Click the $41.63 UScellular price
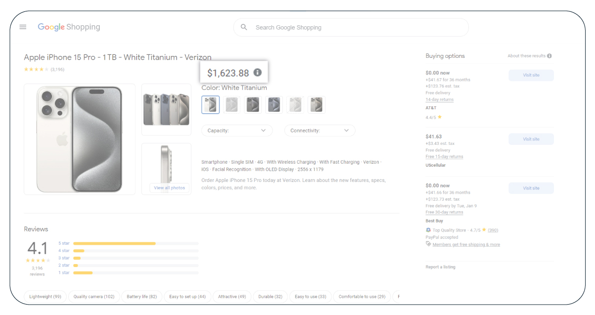The width and height of the screenshot is (595, 315). point(434,136)
